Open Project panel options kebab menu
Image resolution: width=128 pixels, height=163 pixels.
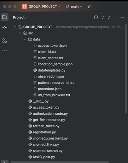[116, 17]
